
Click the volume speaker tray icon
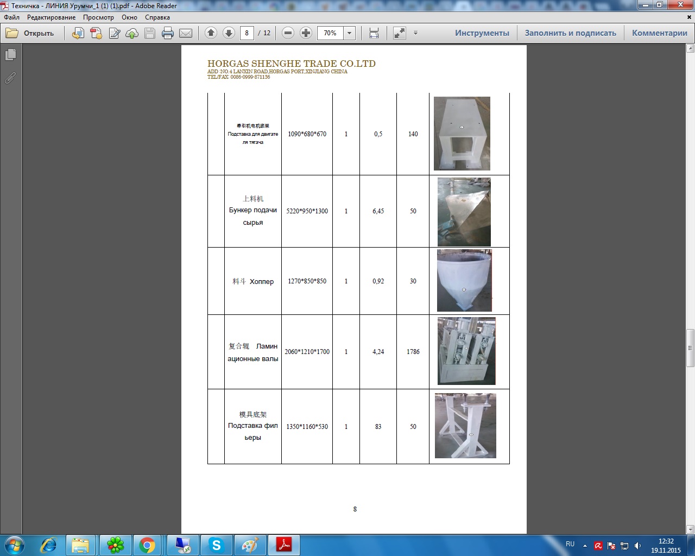point(638,546)
